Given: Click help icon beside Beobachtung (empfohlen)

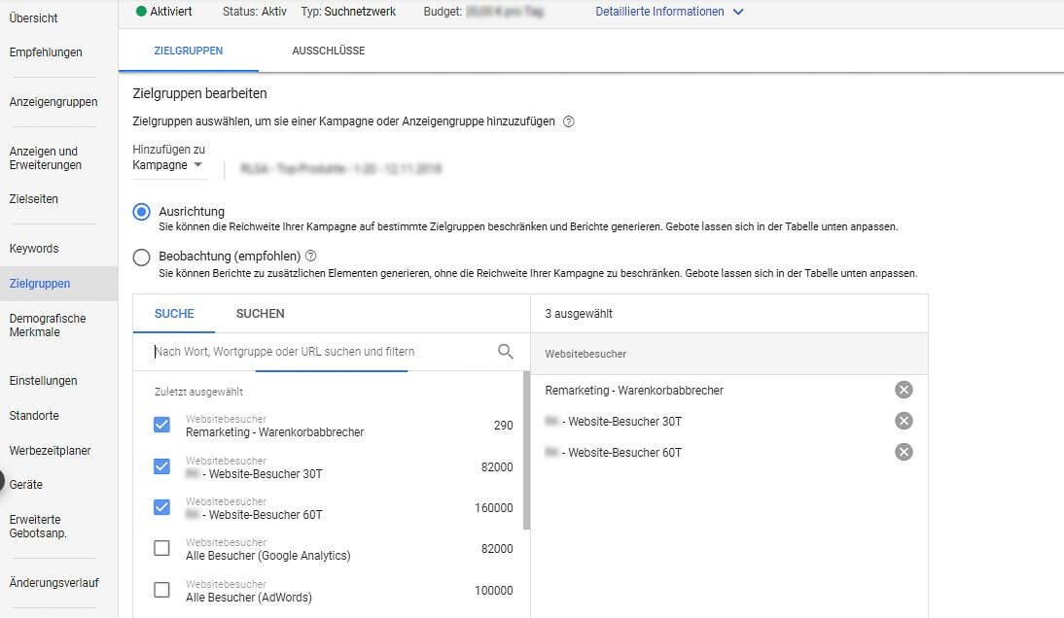Looking at the screenshot, I should click(x=311, y=257).
